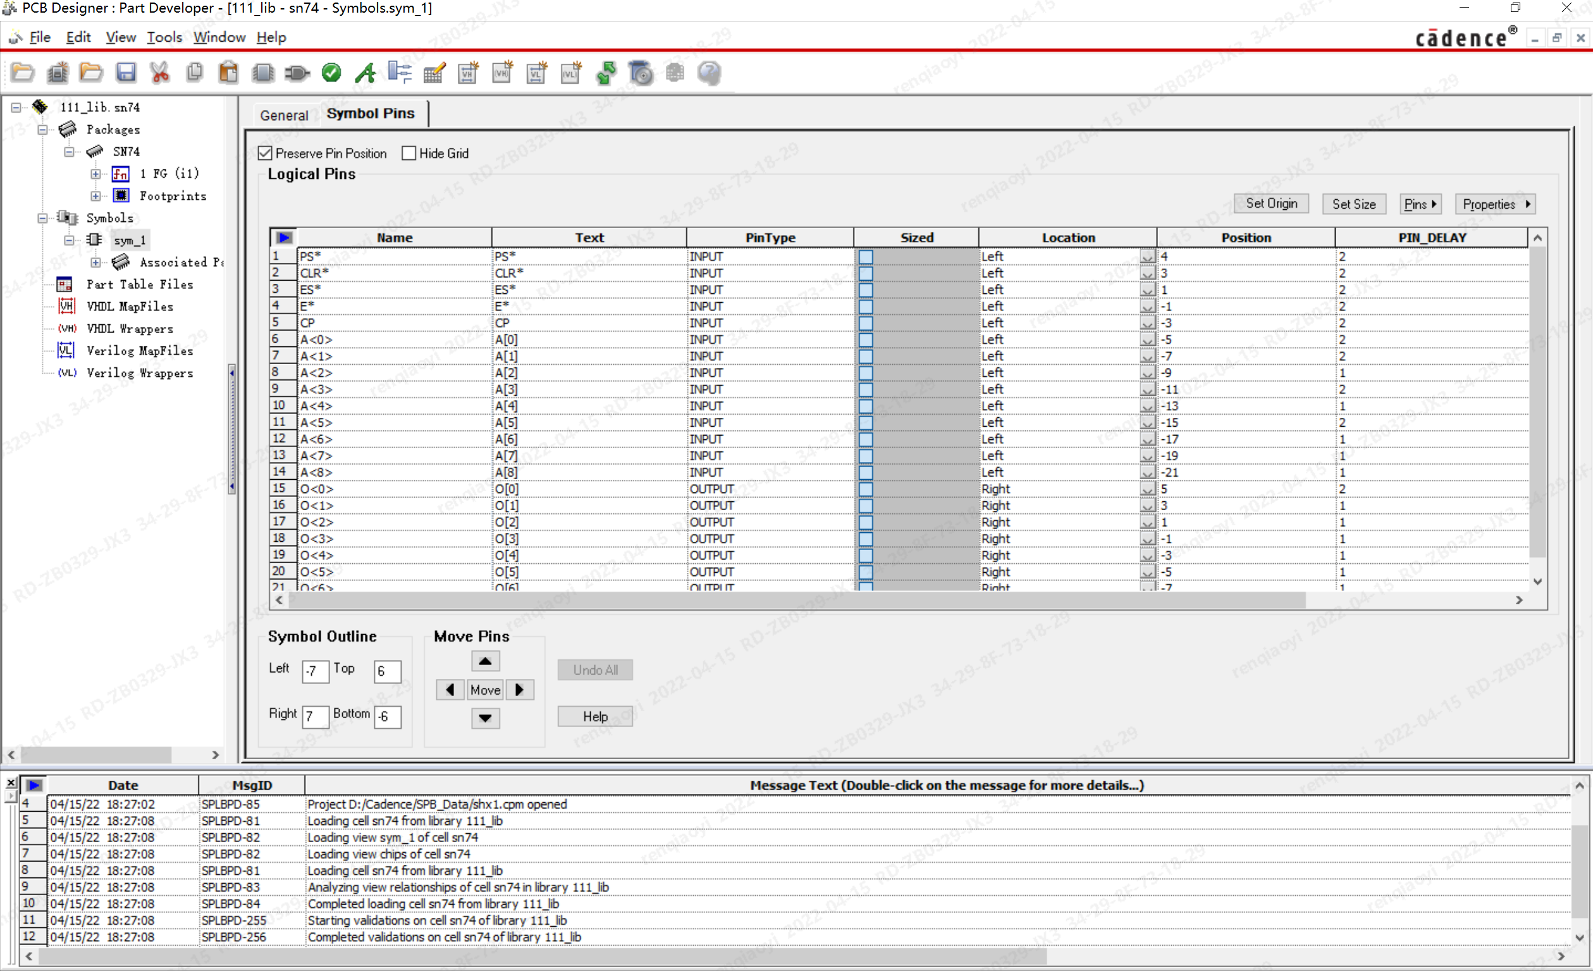Click the new cell chip icon
Image resolution: width=1593 pixels, height=971 pixels.
pos(58,73)
